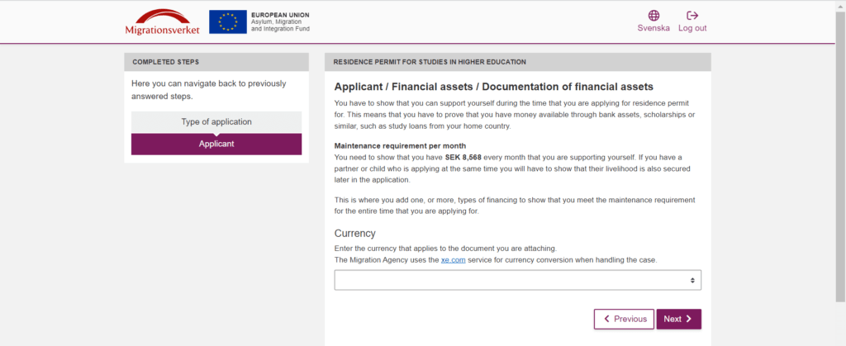Click the Completed Steps panel header
Screen dimensions: 846x346
(x=216, y=62)
